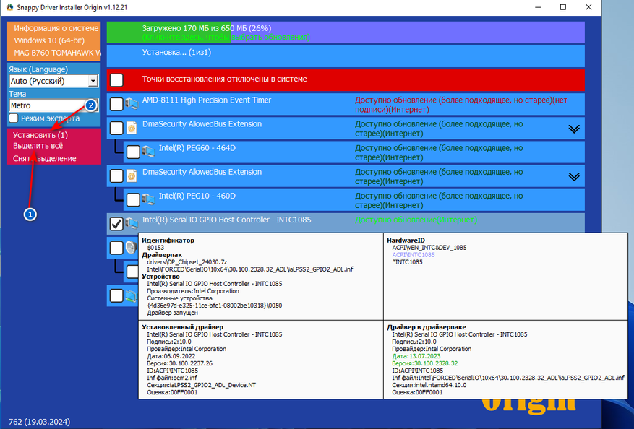Click Выделить всё
This screenshot has width=634, height=429.
(x=38, y=146)
